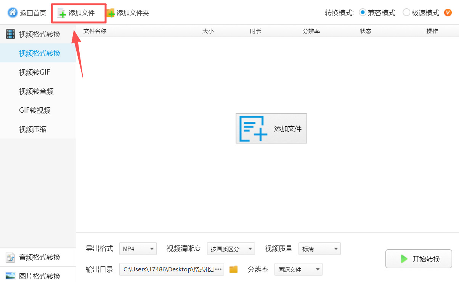Open the 视频清晰度 dropdown

(x=231, y=249)
